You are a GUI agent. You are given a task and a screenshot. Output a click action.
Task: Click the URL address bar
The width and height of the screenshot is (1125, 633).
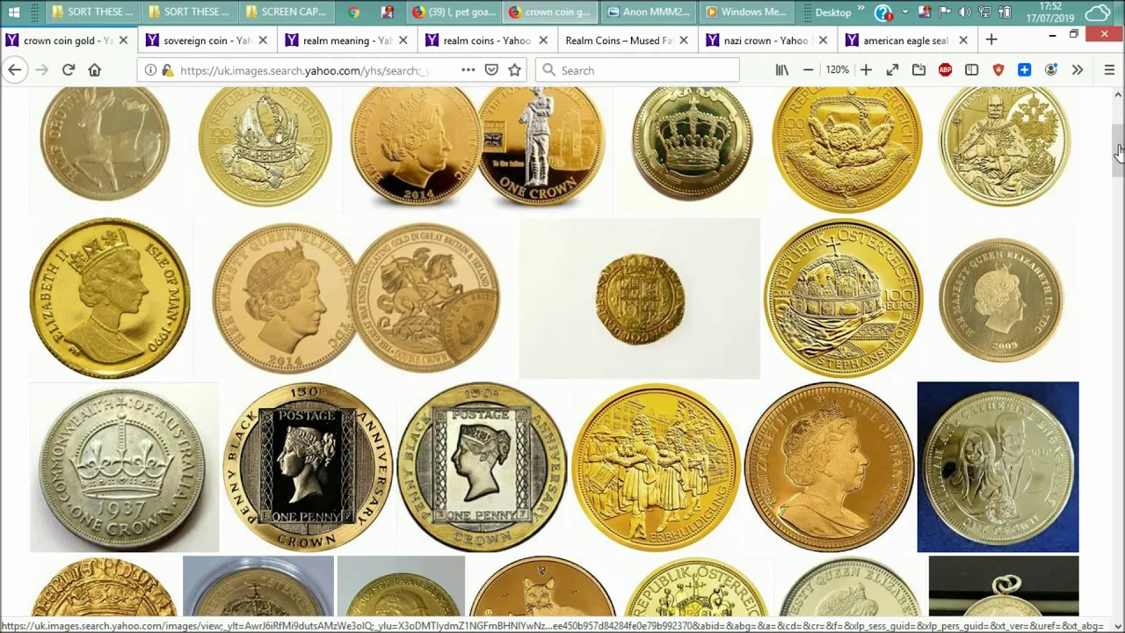(x=303, y=70)
